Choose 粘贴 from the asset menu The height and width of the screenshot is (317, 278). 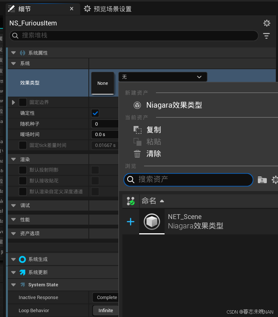(154, 142)
